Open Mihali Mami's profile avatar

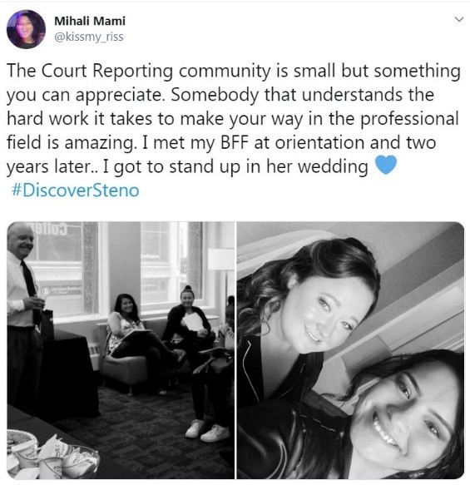(27, 29)
